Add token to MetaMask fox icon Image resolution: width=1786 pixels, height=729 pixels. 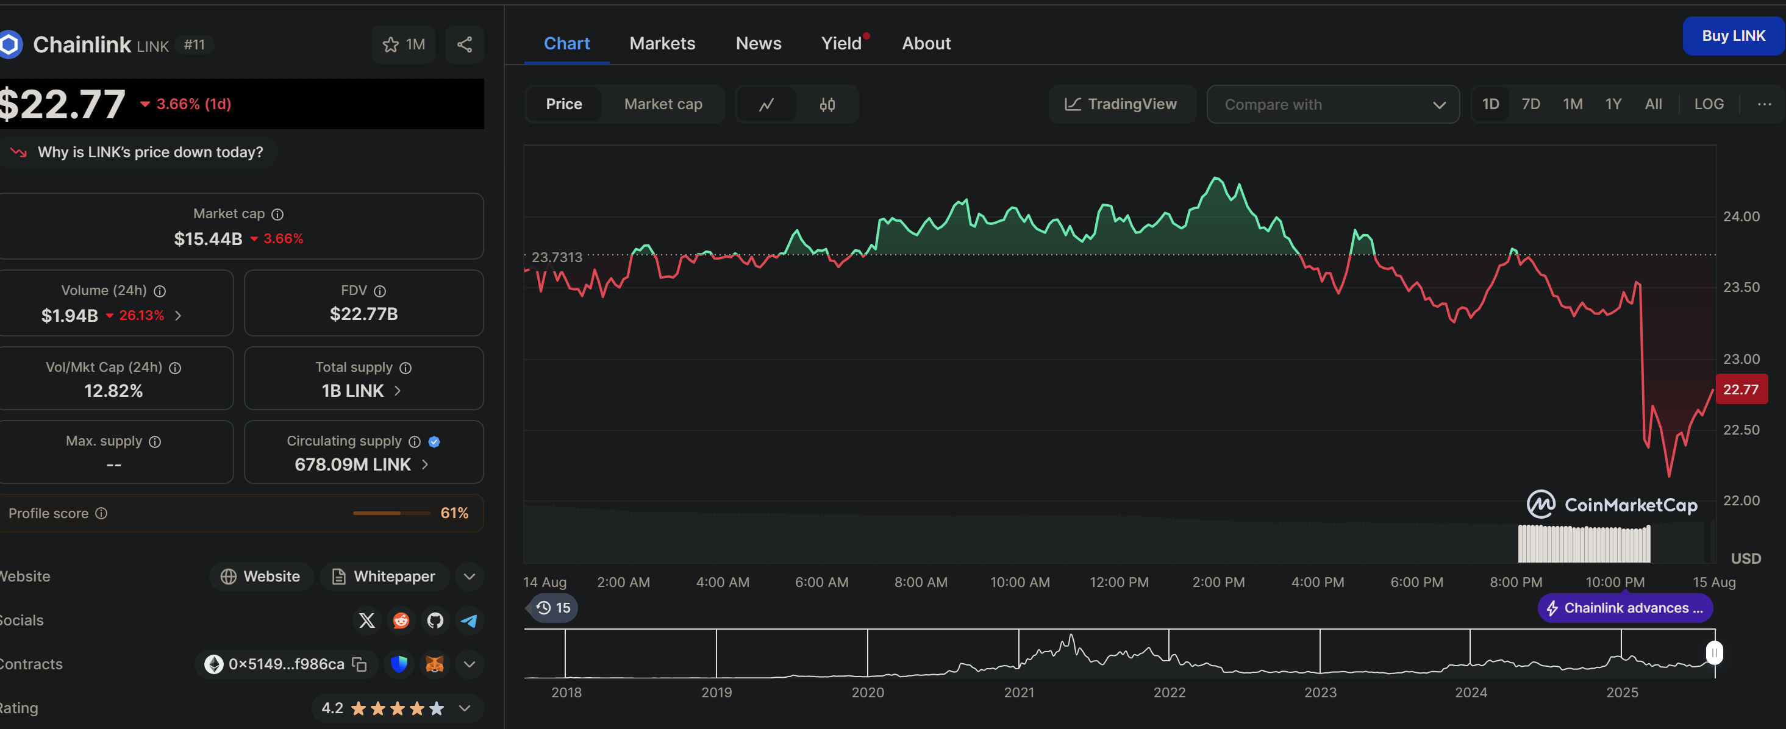pos(434,664)
